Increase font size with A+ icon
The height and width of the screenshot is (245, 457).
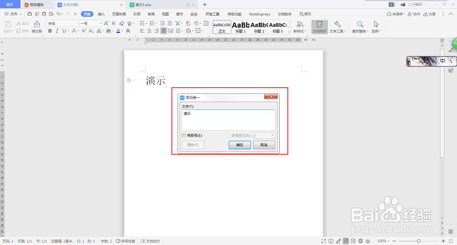tap(106, 23)
